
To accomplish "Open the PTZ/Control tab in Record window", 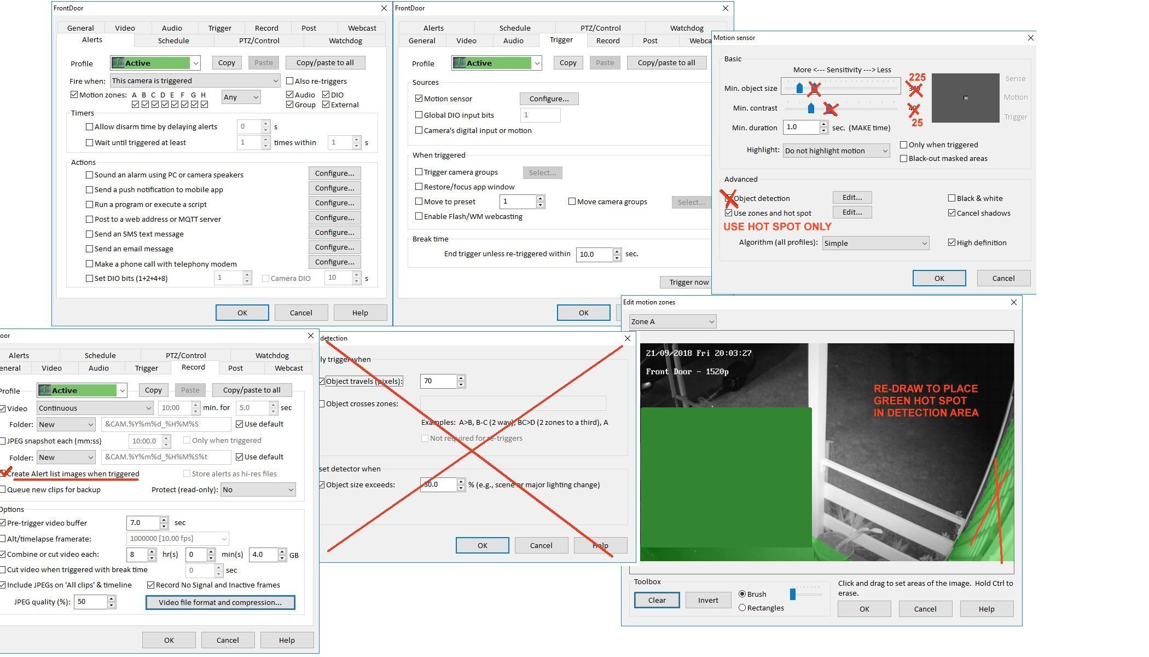I will tap(185, 355).
